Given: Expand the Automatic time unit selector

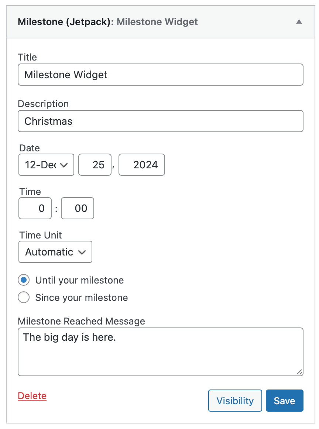Looking at the screenshot, I should pyautogui.click(x=55, y=252).
